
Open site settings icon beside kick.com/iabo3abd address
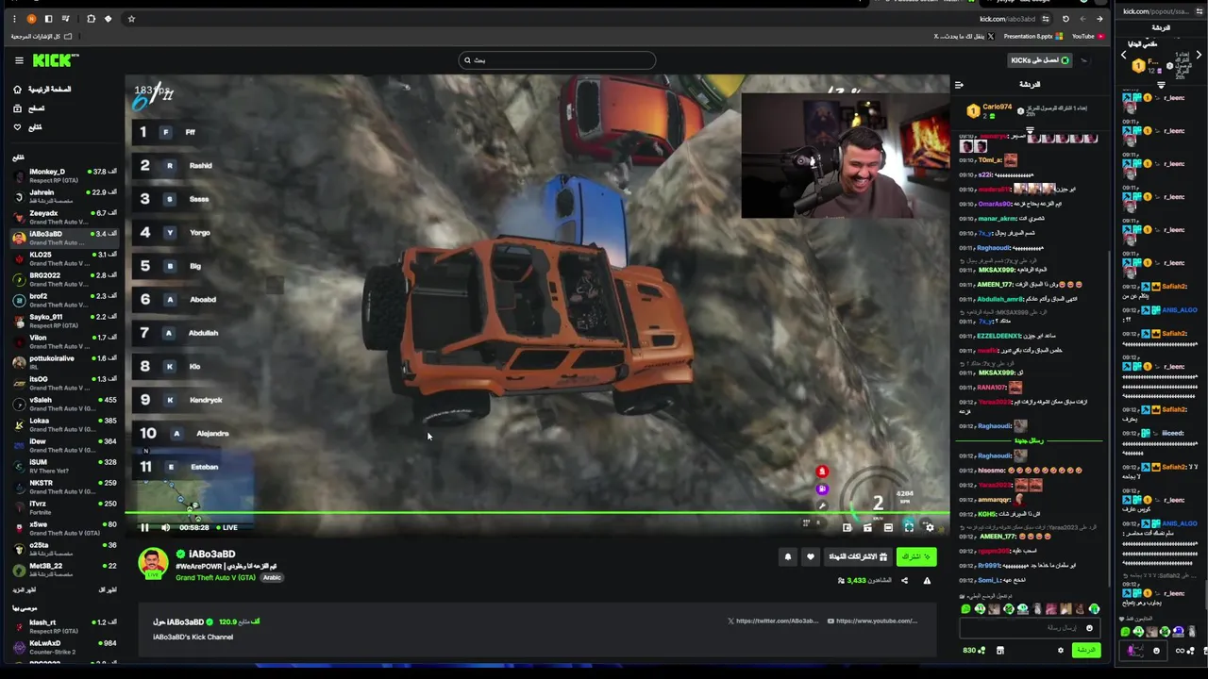click(x=1046, y=19)
